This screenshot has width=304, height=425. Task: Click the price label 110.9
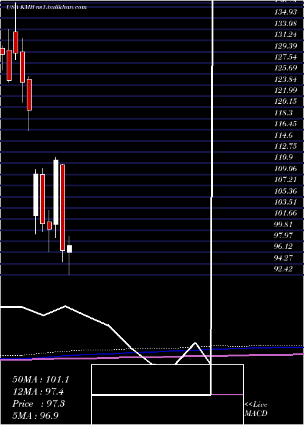[x=284, y=157]
